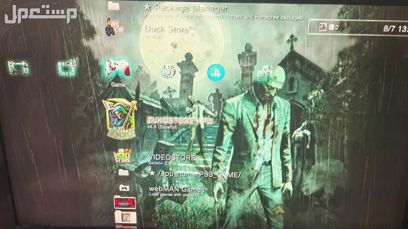Click the 'v4.5 (Español)' version text

(x=162, y=127)
